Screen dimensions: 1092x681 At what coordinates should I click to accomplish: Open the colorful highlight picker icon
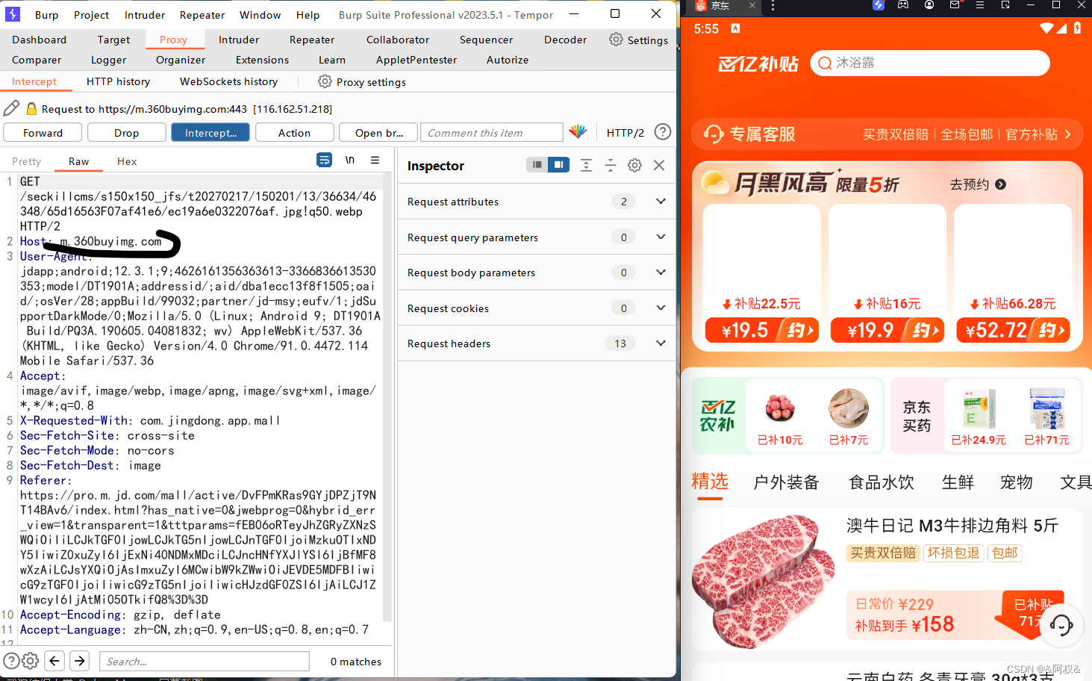(578, 132)
